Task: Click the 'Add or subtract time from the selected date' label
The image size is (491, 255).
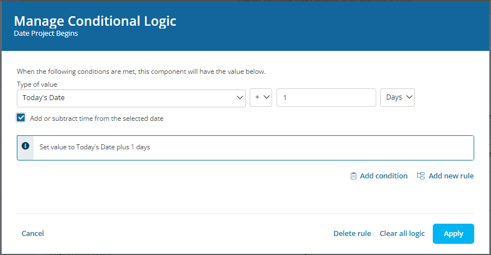Action: (96, 119)
